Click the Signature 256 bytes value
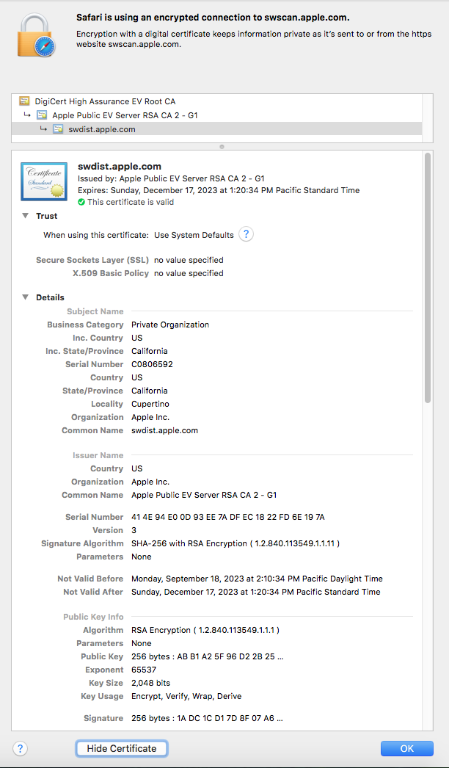The height and width of the screenshot is (768, 449). coord(208,719)
